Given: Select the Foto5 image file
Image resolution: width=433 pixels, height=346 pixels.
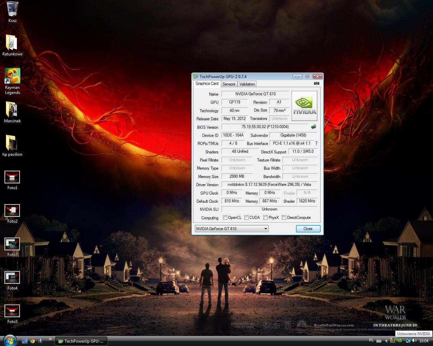Looking at the screenshot, I should [13, 314].
